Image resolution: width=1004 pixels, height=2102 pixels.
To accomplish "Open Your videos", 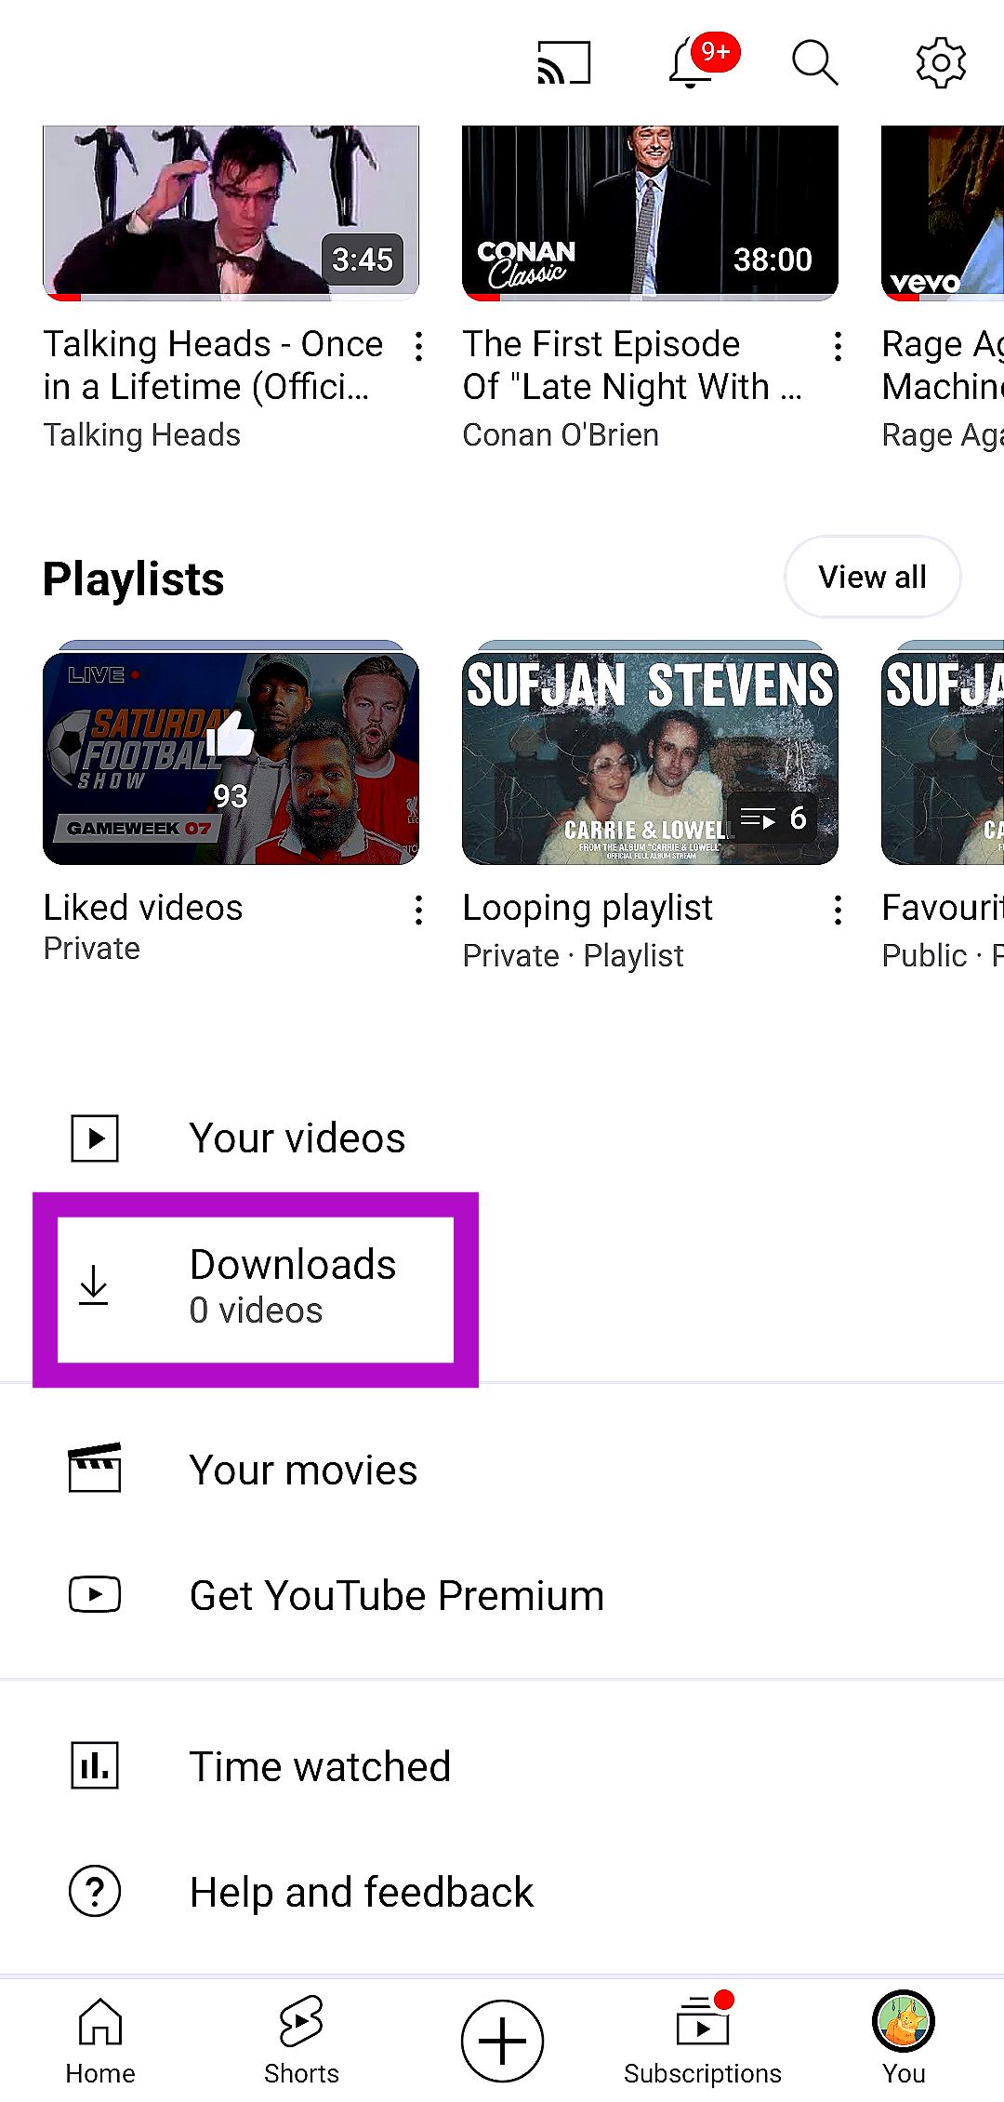I will [297, 1138].
